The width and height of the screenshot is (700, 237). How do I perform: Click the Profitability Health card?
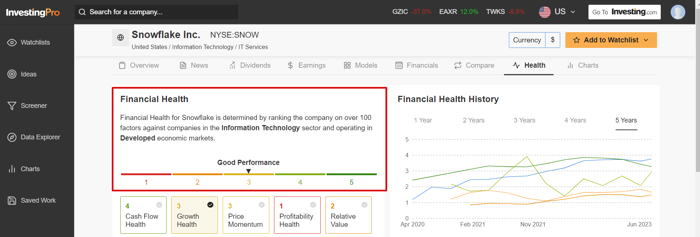297,215
